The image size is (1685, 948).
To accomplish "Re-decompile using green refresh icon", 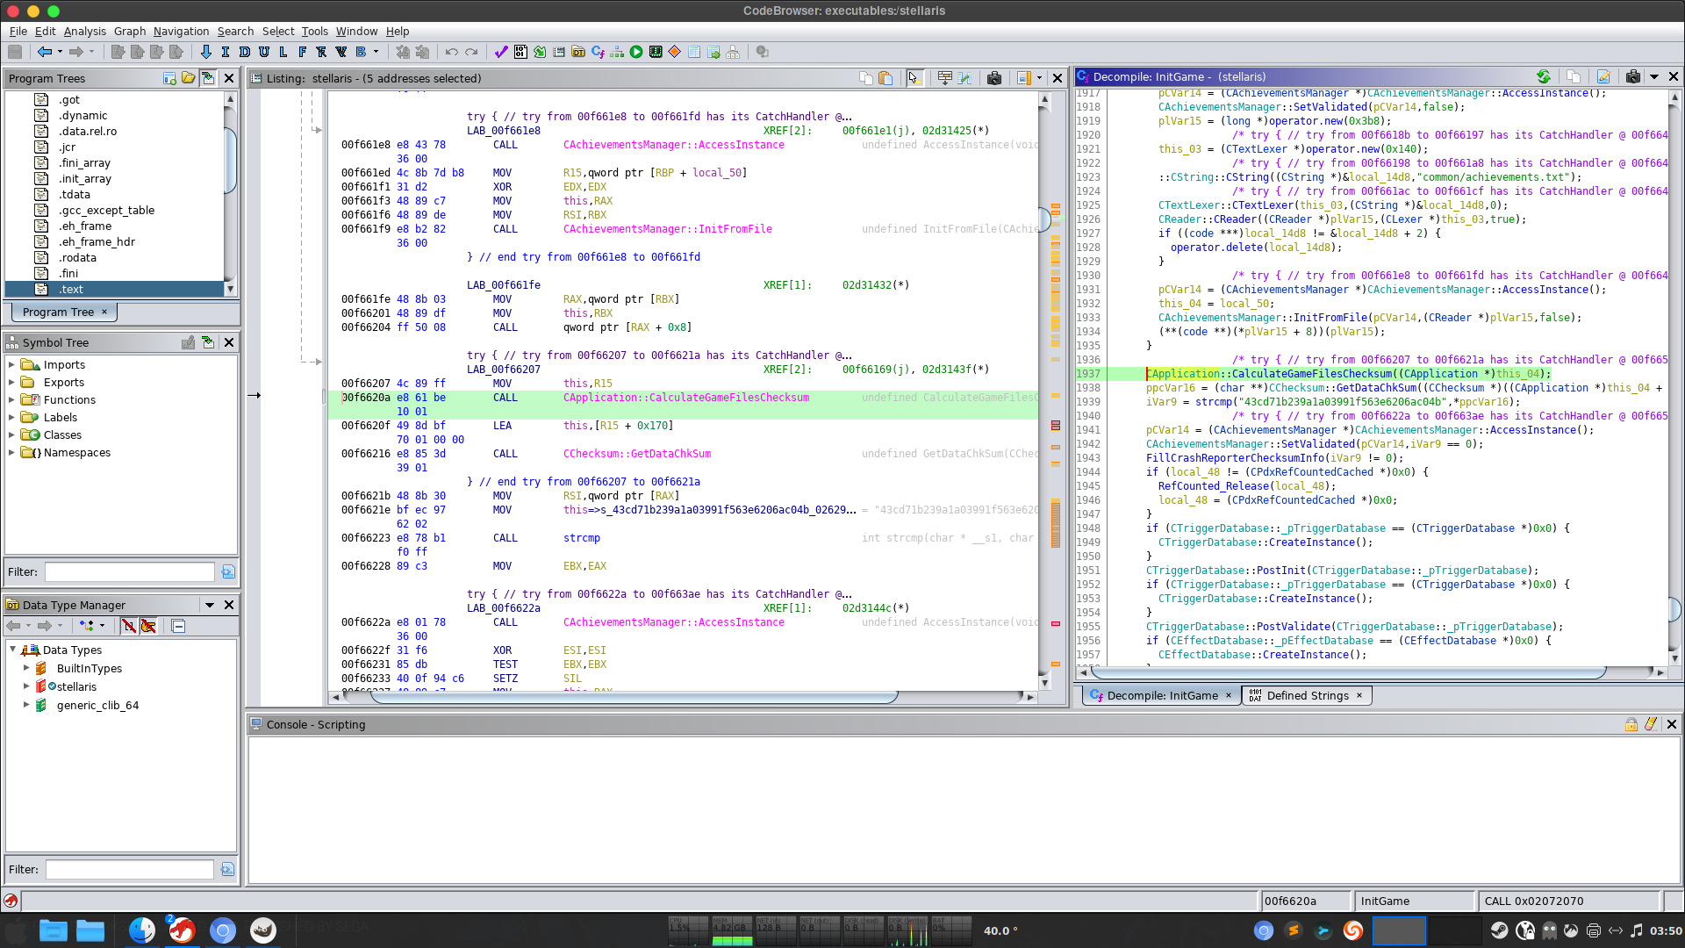I will point(1543,77).
